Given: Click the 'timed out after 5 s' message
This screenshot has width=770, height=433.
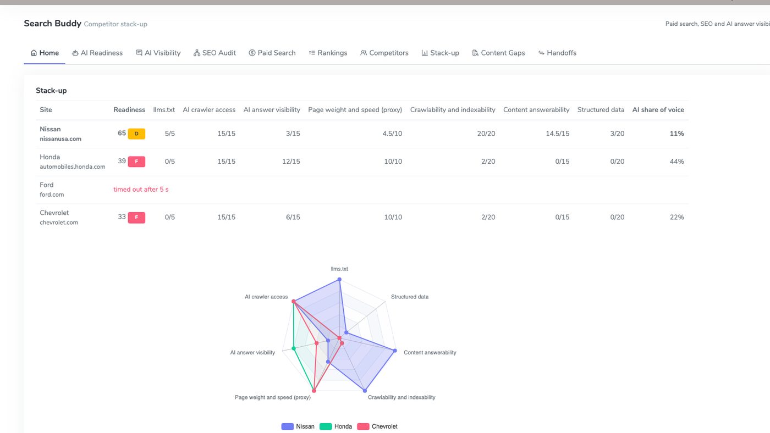Looking at the screenshot, I should tap(141, 190).
